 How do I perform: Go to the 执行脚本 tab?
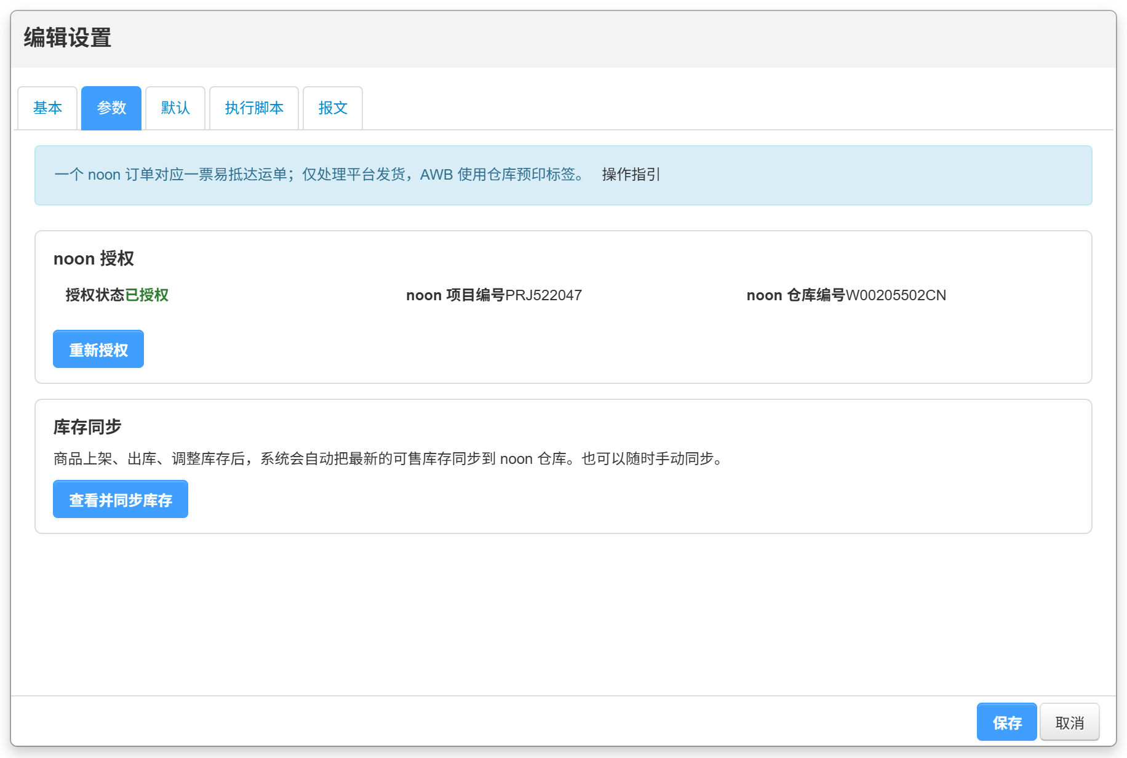[254, 108]
